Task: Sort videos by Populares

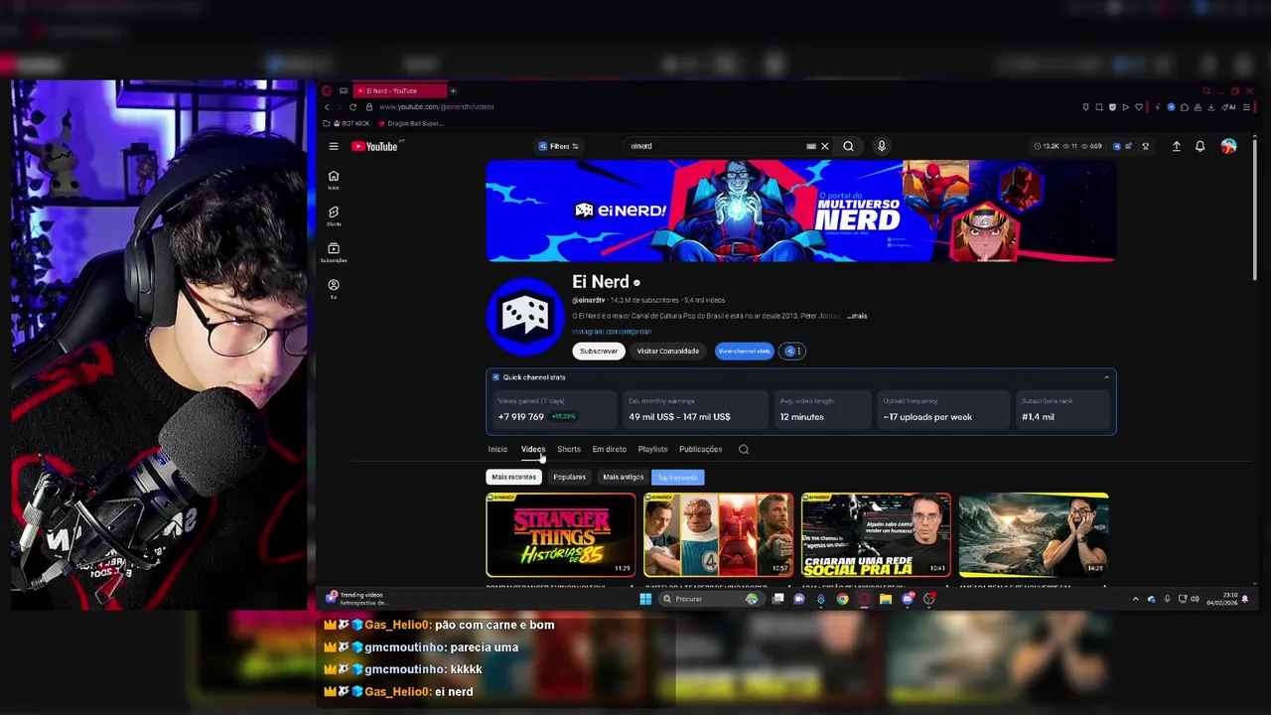Action: 569,477
